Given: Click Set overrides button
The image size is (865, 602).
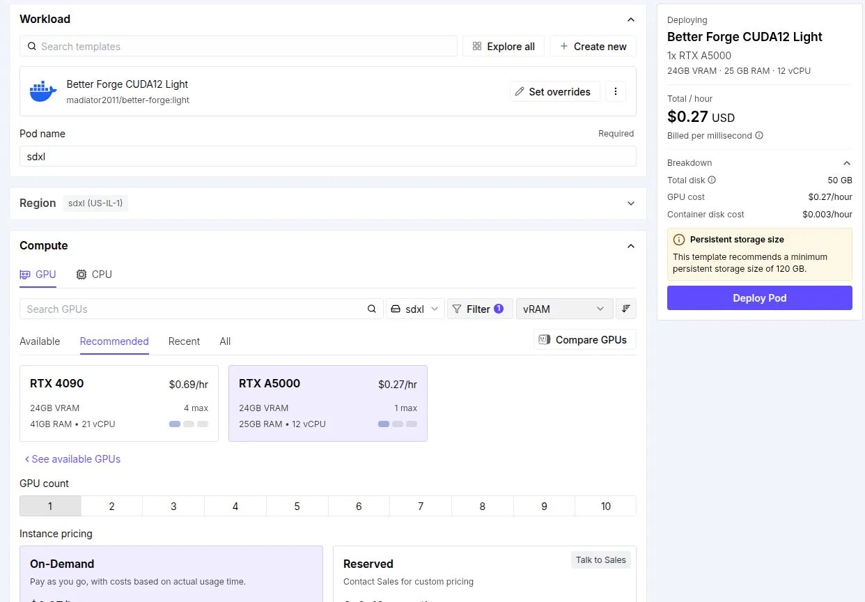Looking at the screenshot, I should tap(555, 91).
